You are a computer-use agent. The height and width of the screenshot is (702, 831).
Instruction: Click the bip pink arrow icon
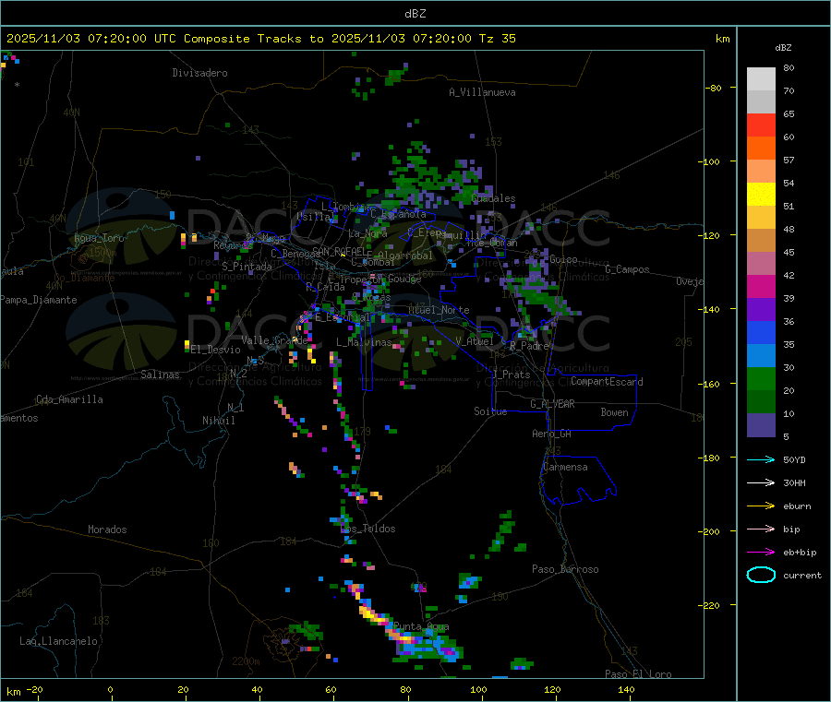click(761, 529)
